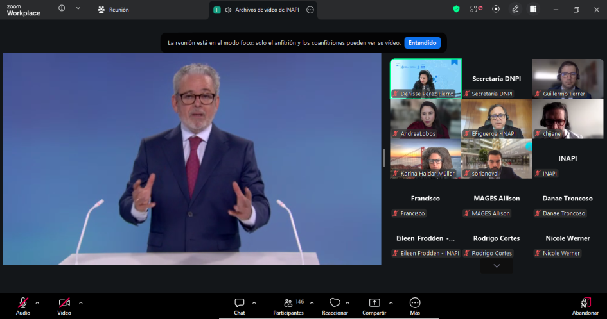Expand chat options arrow
607x319 pixels.
(x=254, y=303)
